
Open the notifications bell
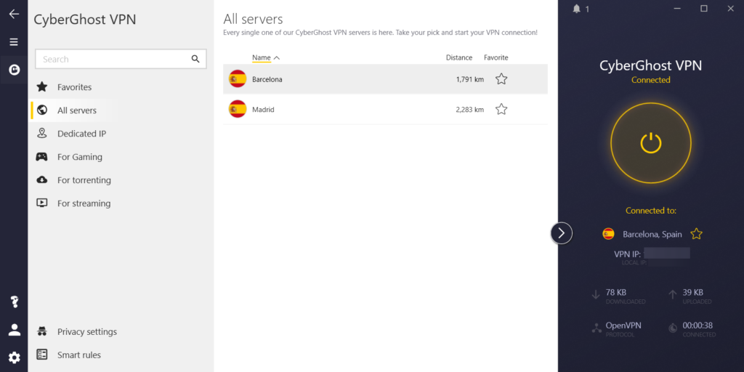(x=577, y=9)
